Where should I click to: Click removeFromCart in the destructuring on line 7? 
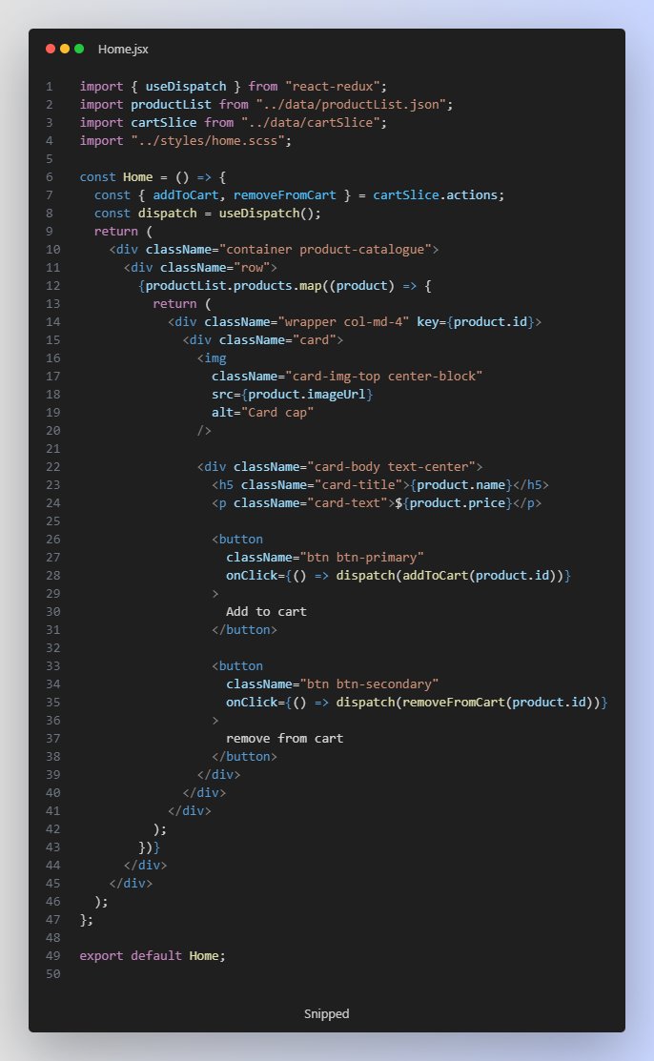[x=285, y=194]
